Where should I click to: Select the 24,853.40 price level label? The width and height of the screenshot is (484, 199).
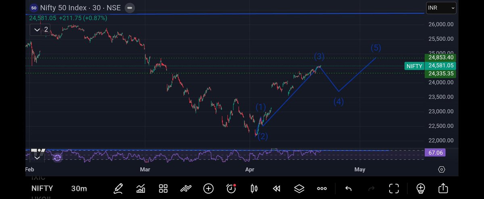441,58
